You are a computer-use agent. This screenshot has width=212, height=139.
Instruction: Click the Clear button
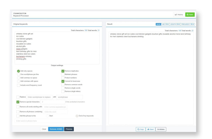[44, 129]
